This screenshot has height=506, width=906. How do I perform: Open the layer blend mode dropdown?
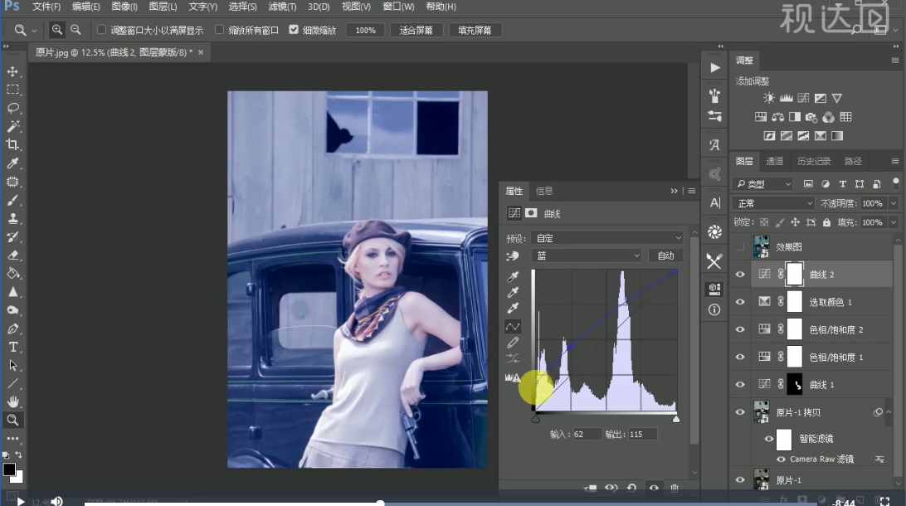774,203
